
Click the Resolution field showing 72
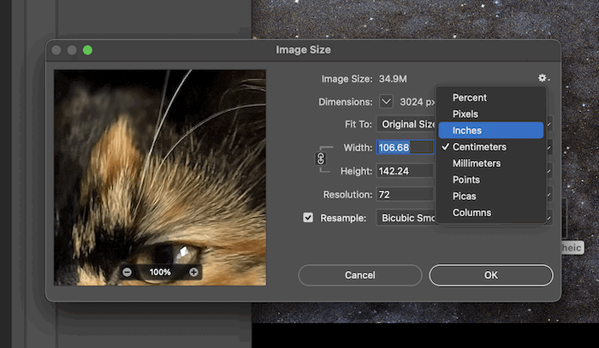(406, 194)
